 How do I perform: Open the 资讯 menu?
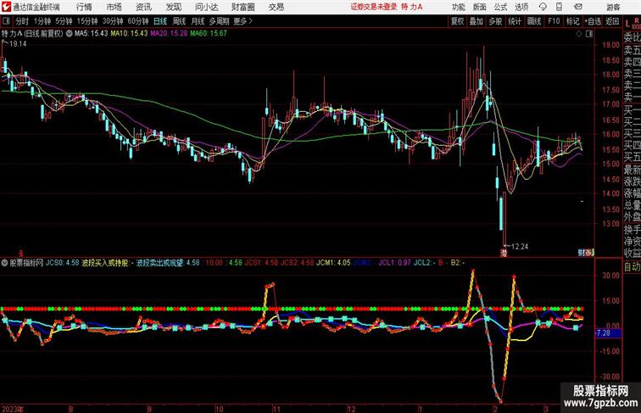coord(143,7)
